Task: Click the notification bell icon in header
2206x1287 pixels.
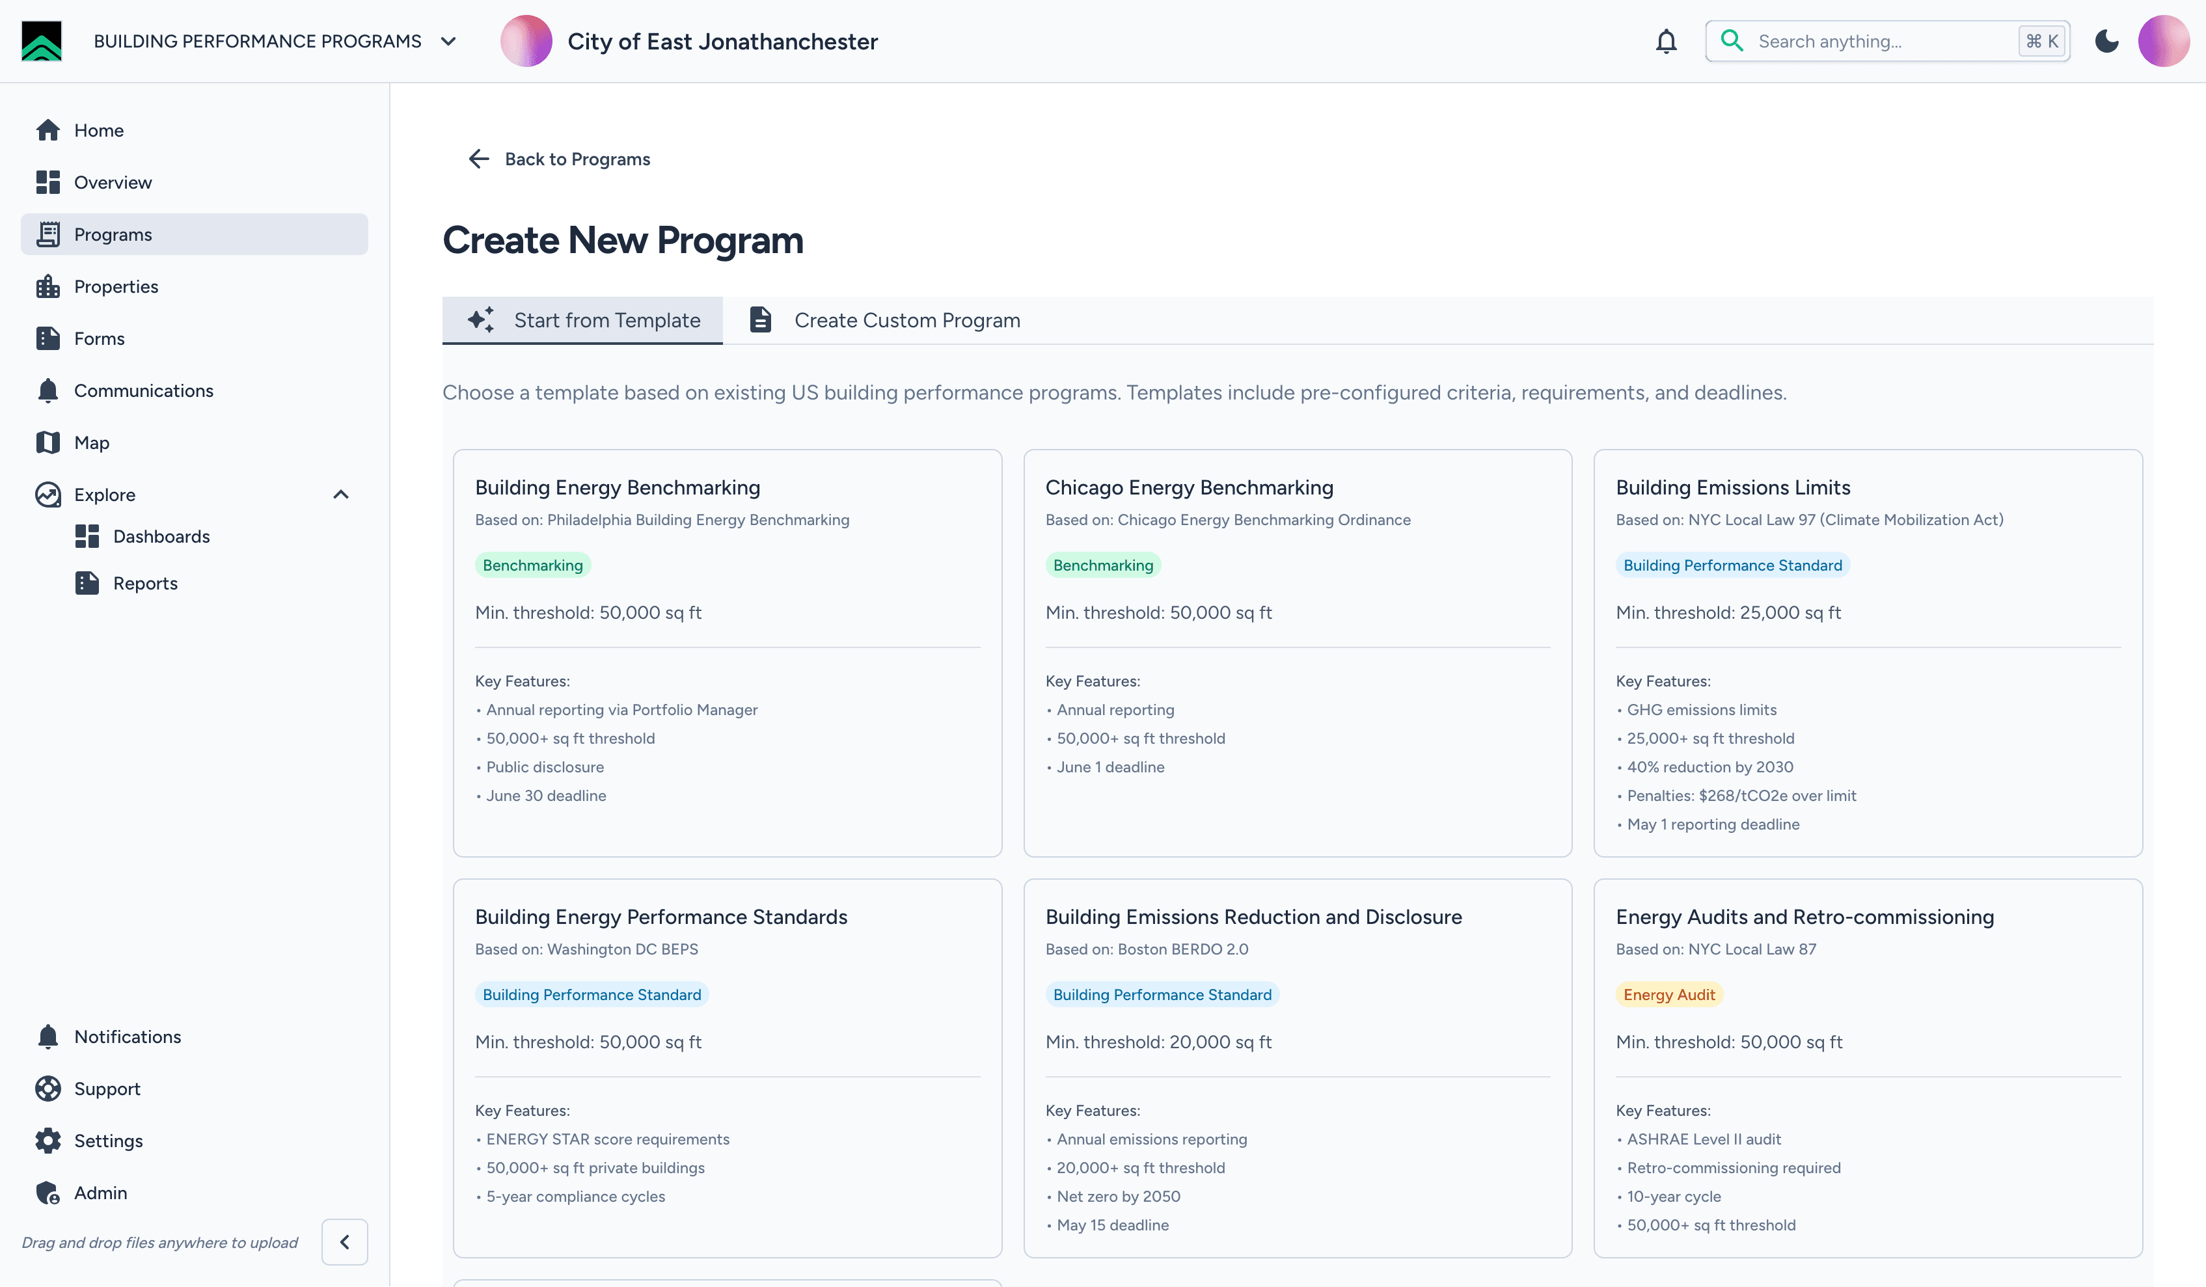Action: point(1666,41)
